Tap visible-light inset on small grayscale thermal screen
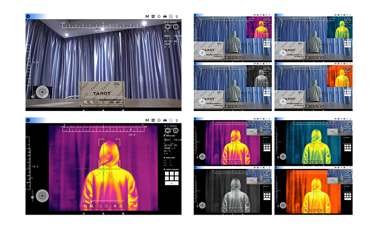 pos(259,177)
